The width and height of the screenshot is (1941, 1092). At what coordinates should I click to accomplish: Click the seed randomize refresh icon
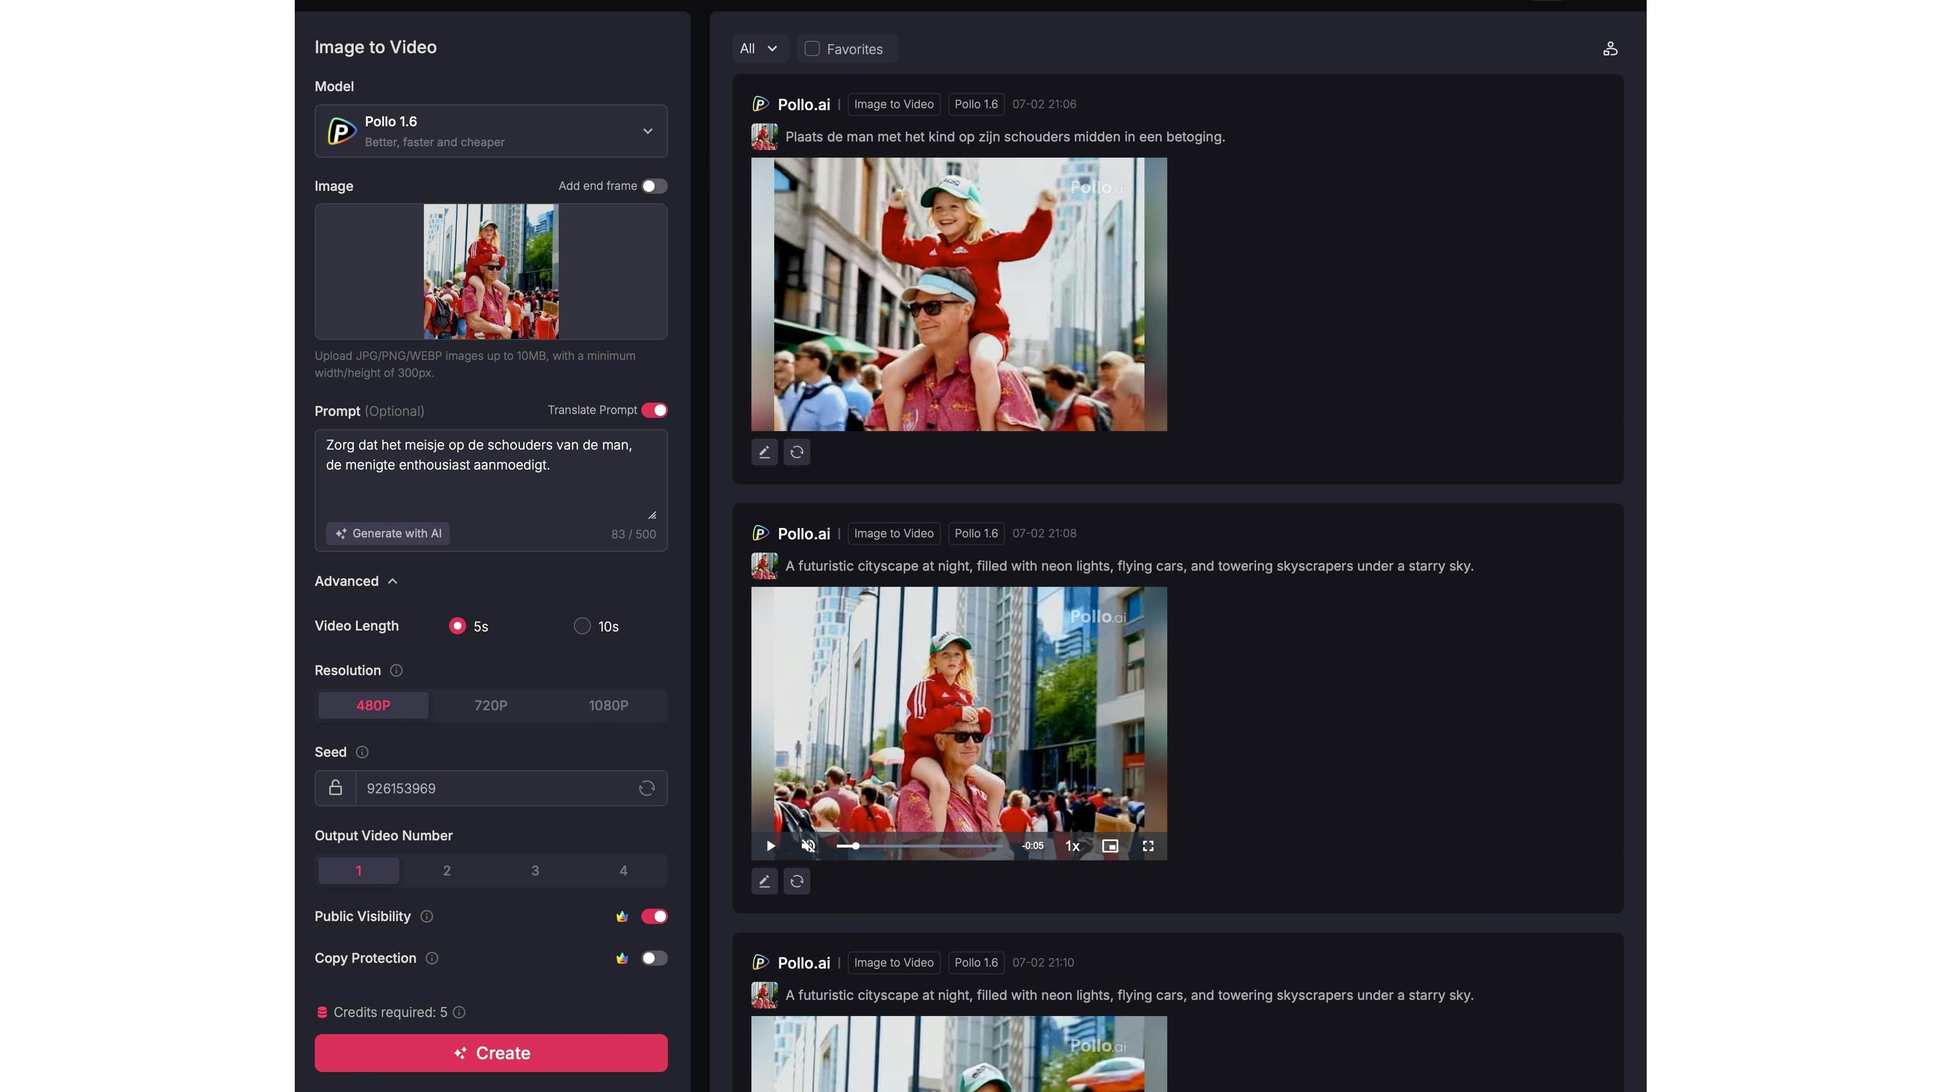point(647,788)
